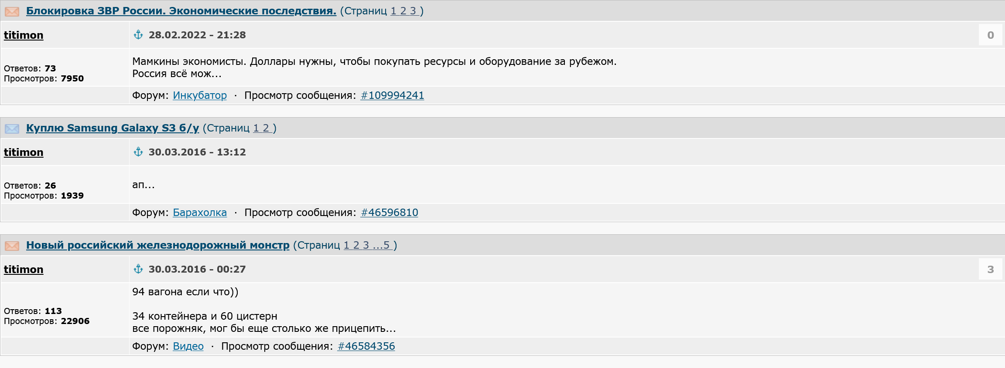1005x368 pixels.
Task: Open thread Новый российский железнодорожный монстр
Action: (158, 245)
